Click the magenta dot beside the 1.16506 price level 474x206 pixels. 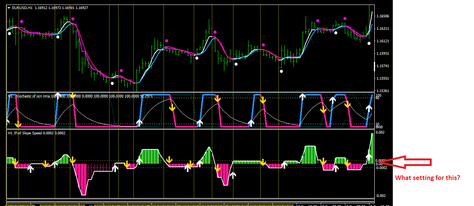pos(345,18)
